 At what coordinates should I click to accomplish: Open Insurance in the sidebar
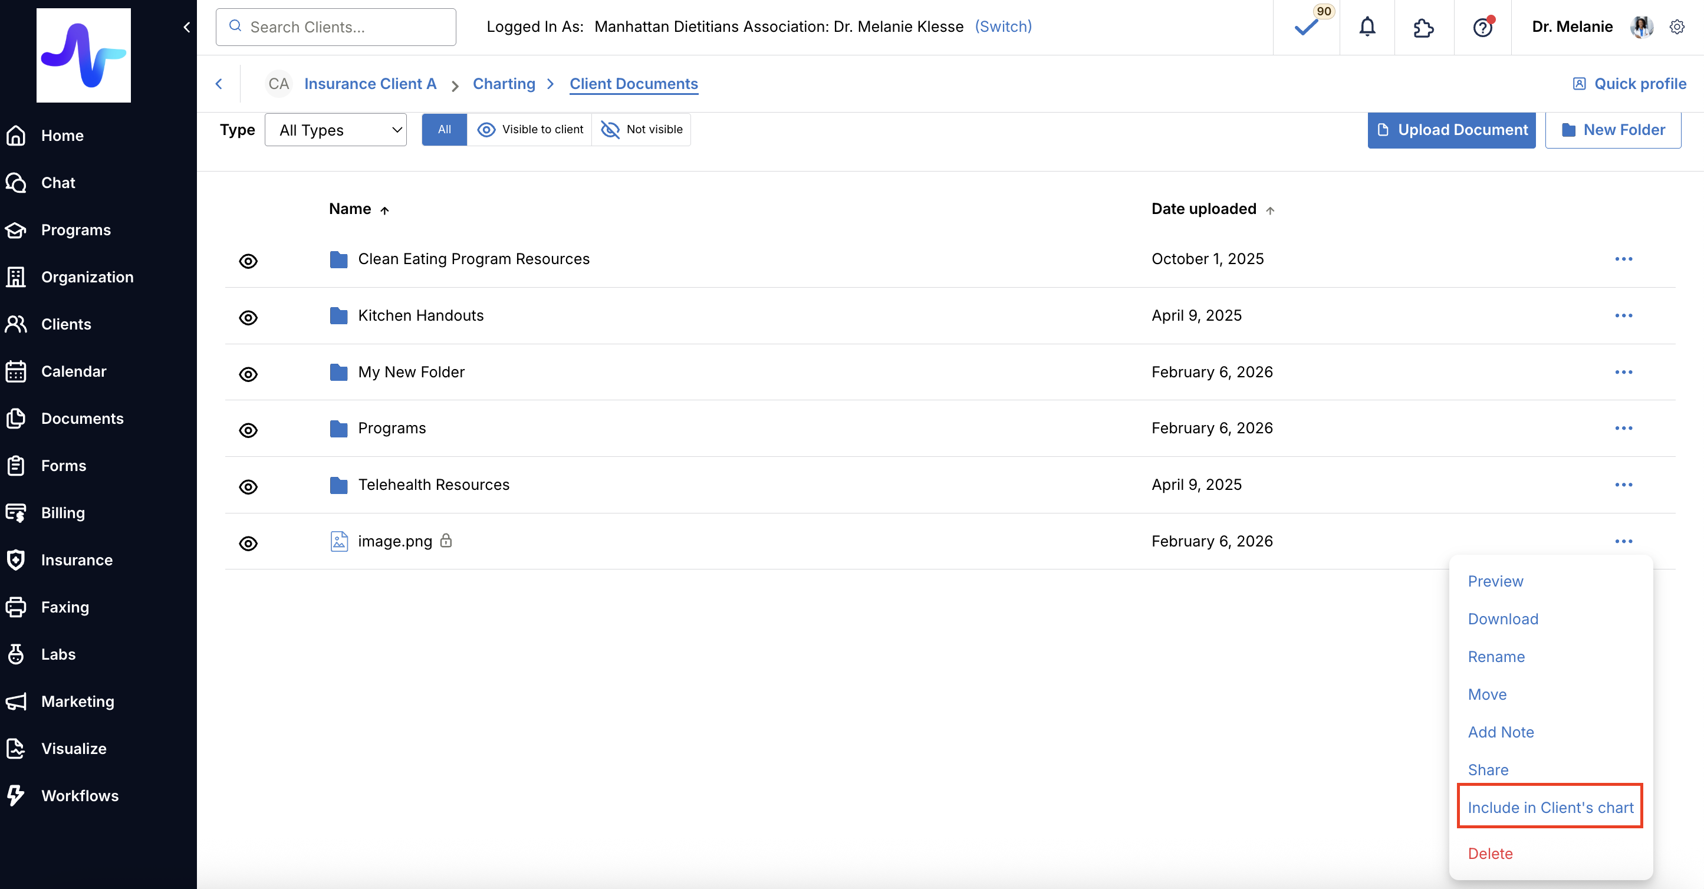coord(77,560)
